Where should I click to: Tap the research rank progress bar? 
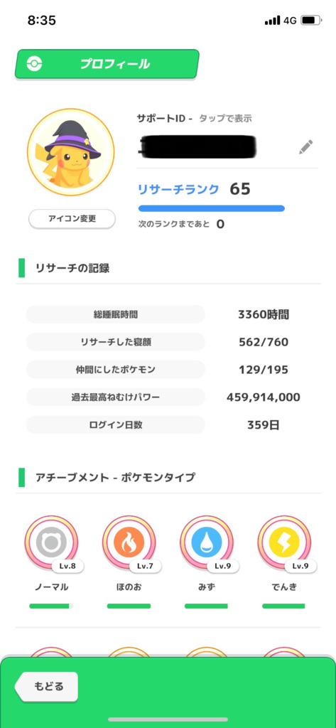coord(211,208)
